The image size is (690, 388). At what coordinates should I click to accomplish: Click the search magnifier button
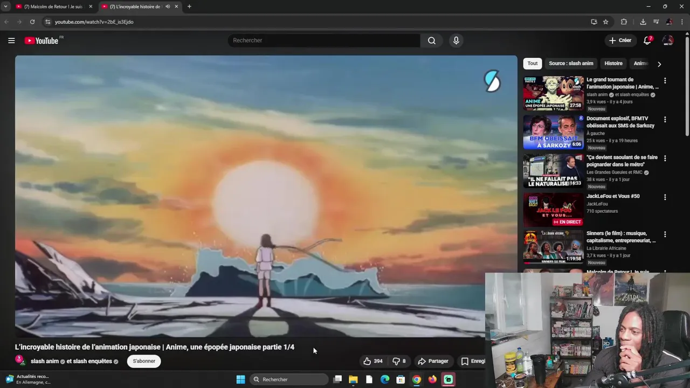(432, 40)
